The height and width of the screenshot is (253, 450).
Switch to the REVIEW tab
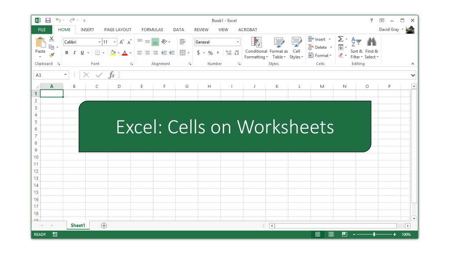(201, 29)
